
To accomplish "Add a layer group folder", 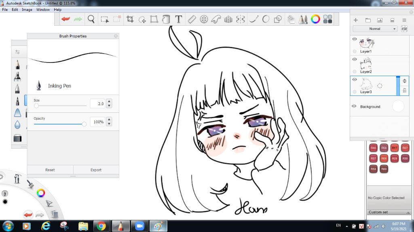I will (368, 20).
